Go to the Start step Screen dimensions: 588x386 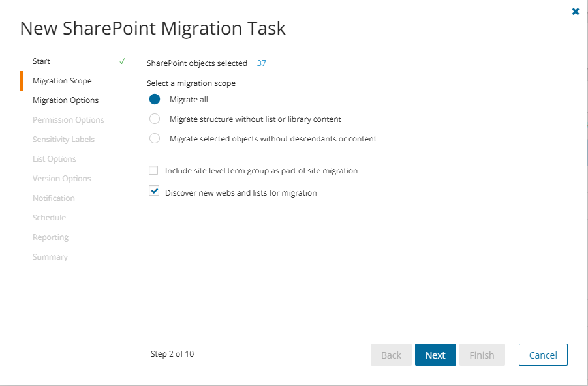pyautogui.click(x=41, y=61)
